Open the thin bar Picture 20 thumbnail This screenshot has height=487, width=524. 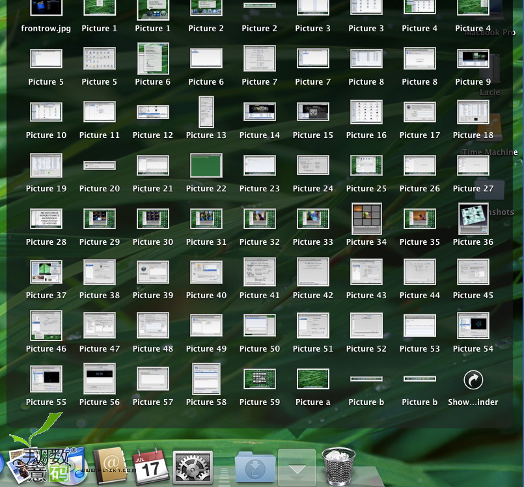(99, 165)
